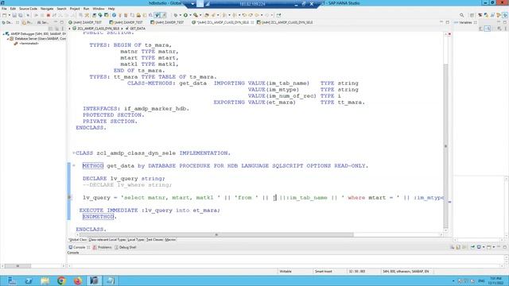Screen dimensions: 509x286
Task: Click the Open Perspective icon
Action: tap(472, 15)
